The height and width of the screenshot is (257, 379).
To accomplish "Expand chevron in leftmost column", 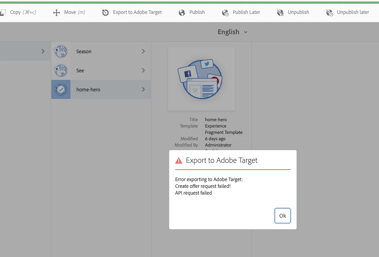I will [43, 51].
